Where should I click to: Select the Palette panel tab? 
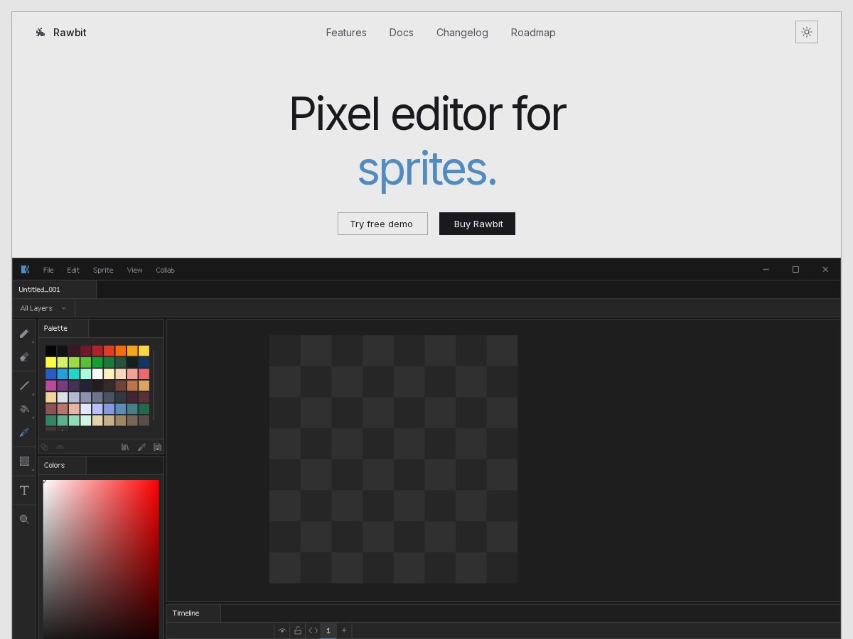tap(63, 328)
